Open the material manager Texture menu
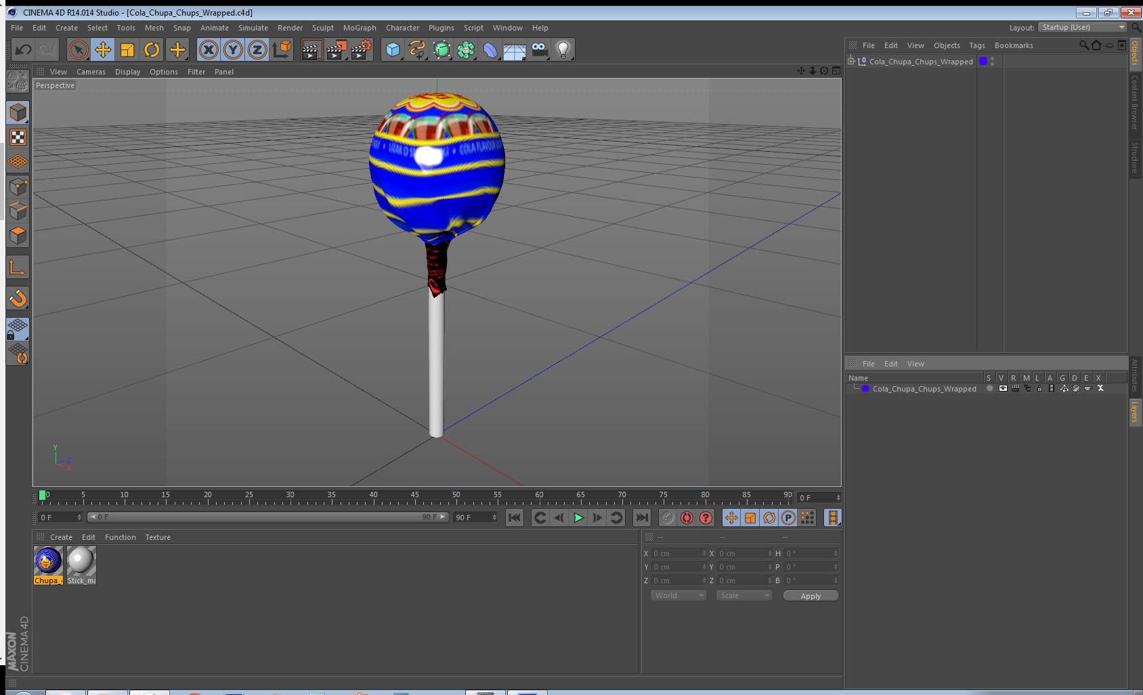 [158, 537]
